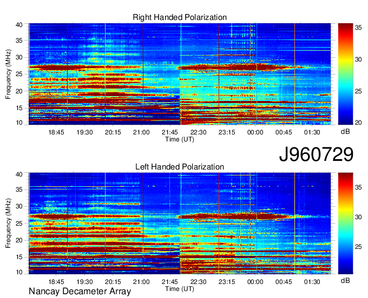Click the 'Time (UT)' label under the upper plot
This screenshot has height=298, width=368.
[x=180, y=139]
